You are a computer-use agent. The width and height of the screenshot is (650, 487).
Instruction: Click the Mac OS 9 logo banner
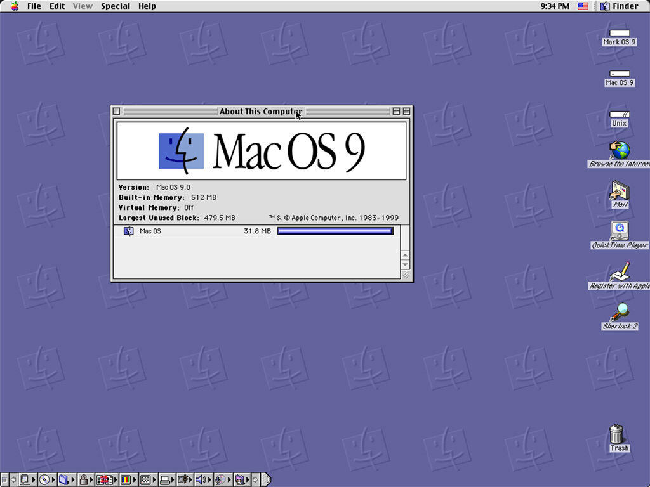(262, 151)
